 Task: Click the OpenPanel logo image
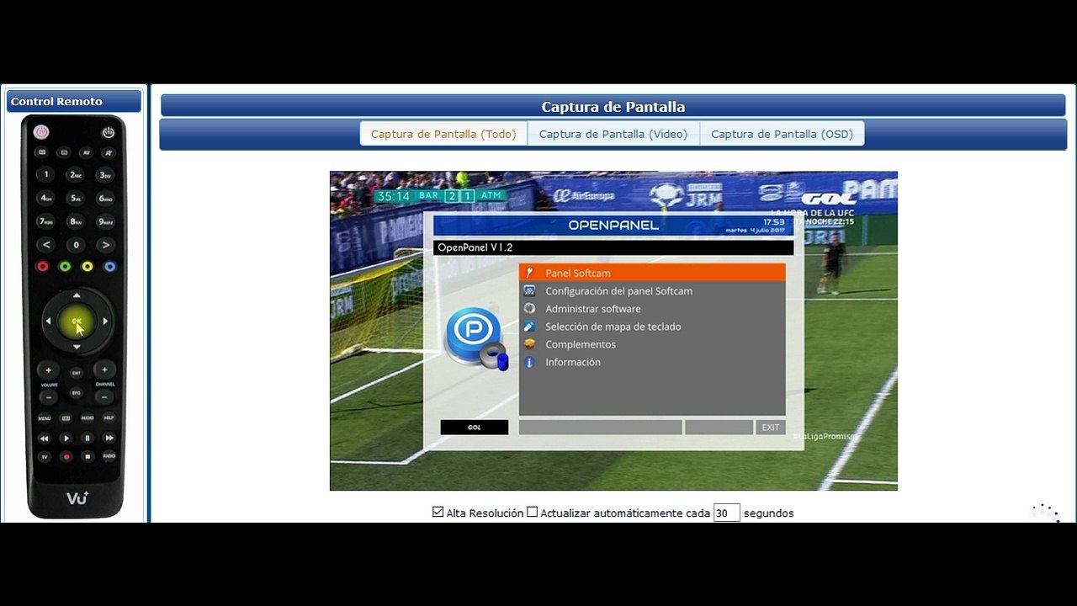[x=475, y=339]
